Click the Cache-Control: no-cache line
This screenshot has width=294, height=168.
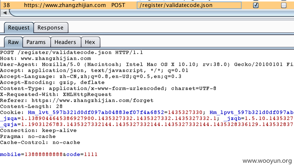40,143
